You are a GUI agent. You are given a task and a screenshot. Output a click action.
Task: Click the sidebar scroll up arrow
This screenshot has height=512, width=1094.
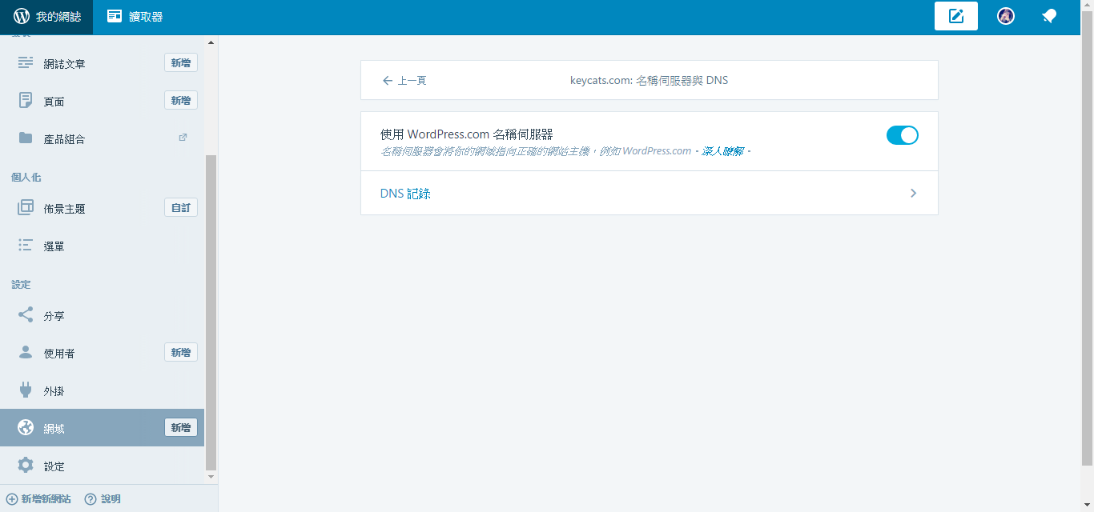[x=211, y=42]
